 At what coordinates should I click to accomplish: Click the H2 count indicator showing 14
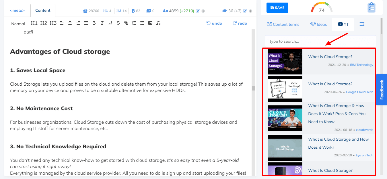[122, 11]
